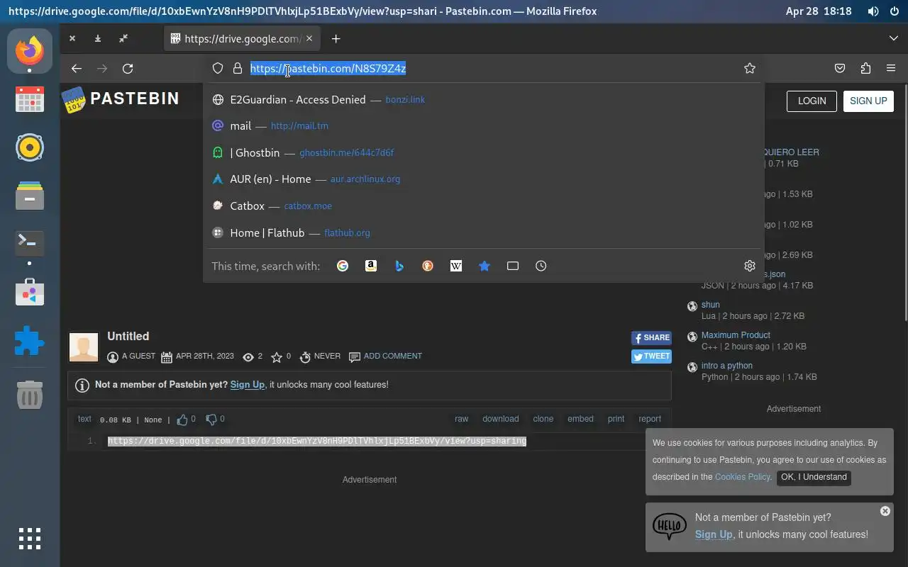Click ADD COMMENT link
The width and height of the screenshot is (908, 567).
click(x=392, y=356)
